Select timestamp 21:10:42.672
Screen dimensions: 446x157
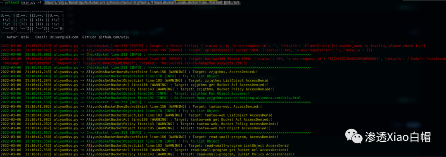(38, 154)
